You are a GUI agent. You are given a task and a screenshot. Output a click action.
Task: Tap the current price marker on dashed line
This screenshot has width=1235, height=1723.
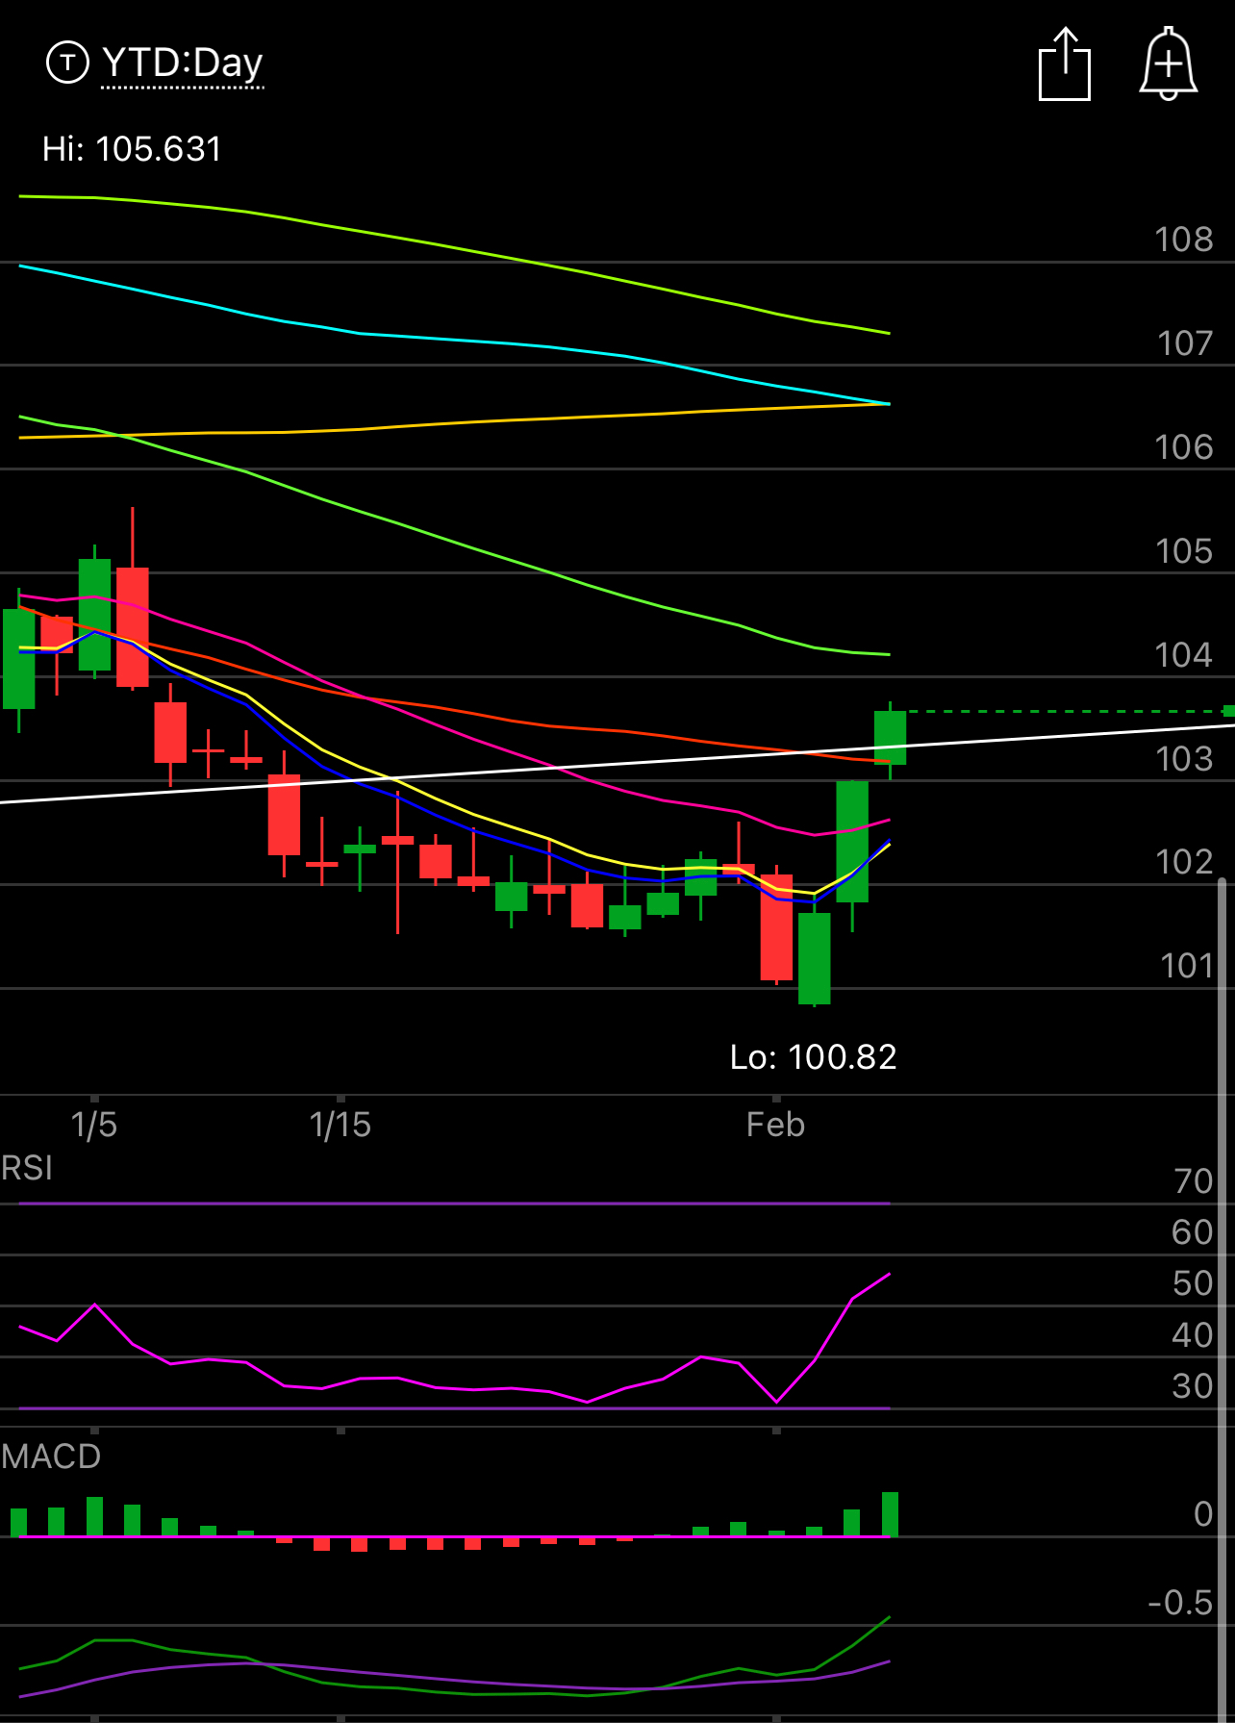pyautogui.click(x=1228, y=711)
